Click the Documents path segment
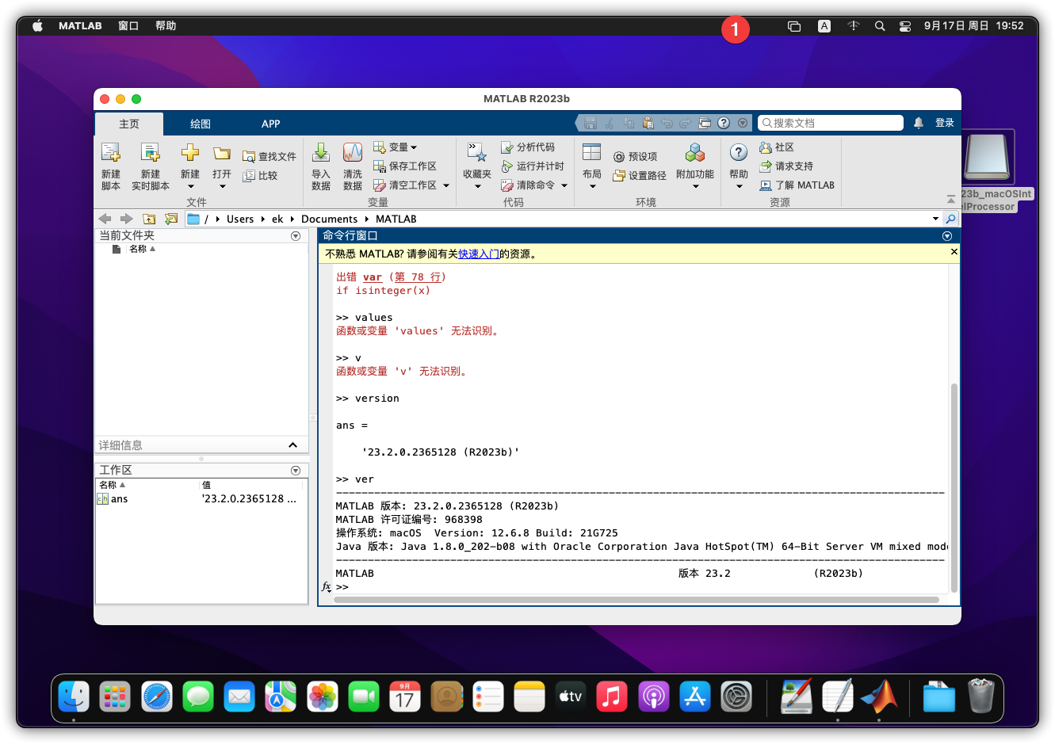The image size is (1055, 744). point(330,219)
